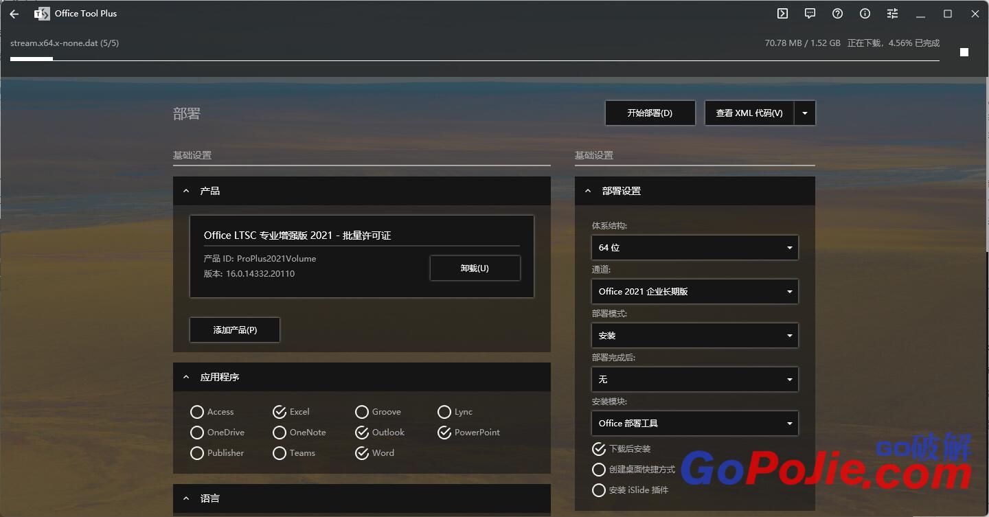This screenshot has height=517, width=989.
Task: Collapse the 语言 section
Action: [x=186, y=498]
